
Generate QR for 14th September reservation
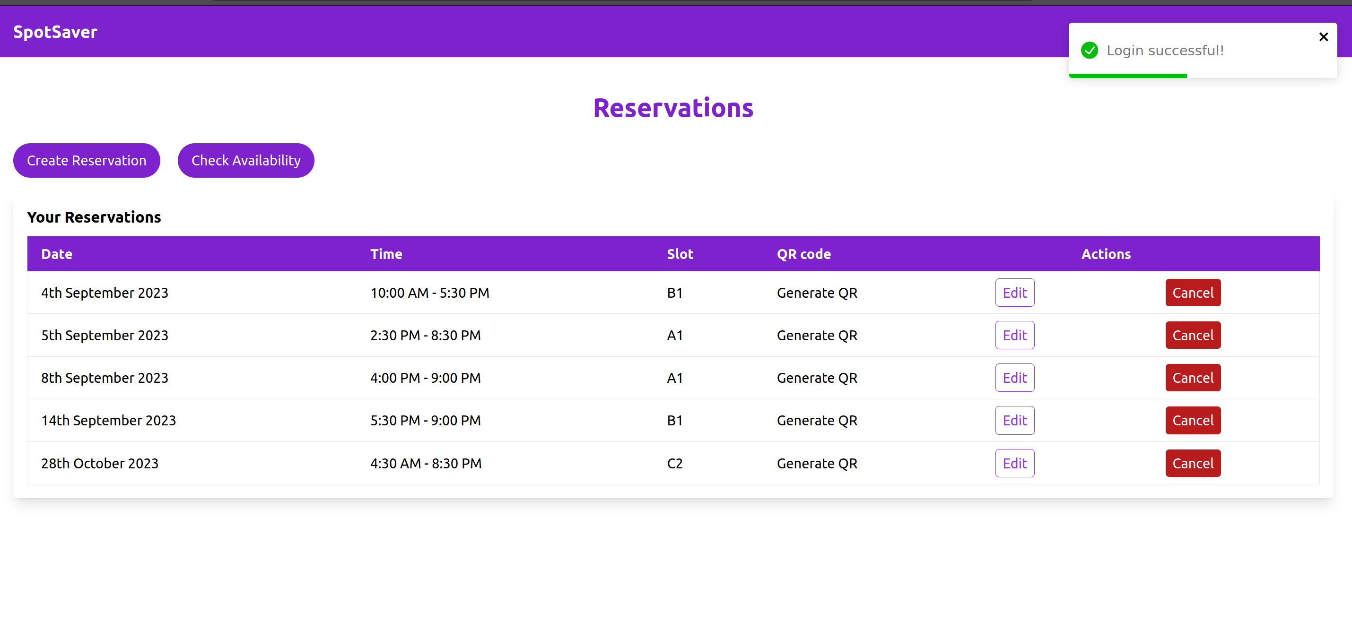pyautogui.click(x=817, y=420)
